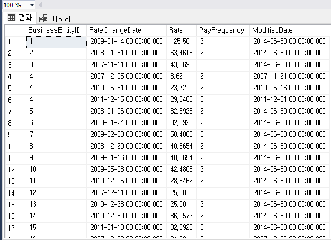Select the Rate column header
Screen dimensions: 331x240
(x=181, y=30)
